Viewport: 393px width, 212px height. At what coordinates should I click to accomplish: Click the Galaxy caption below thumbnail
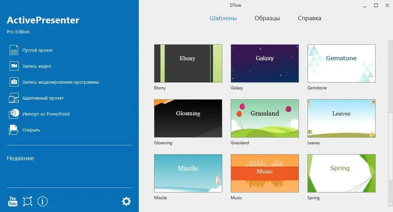point(237,88)
